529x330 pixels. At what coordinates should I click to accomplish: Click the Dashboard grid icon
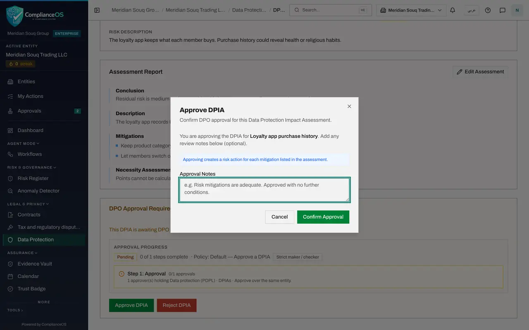[x=10, y=130]
